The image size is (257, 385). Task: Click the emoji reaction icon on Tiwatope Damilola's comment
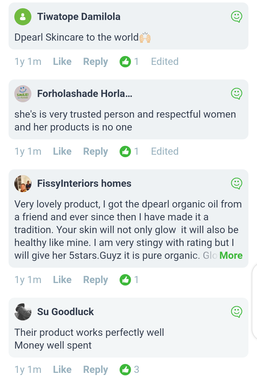(236, 16)
